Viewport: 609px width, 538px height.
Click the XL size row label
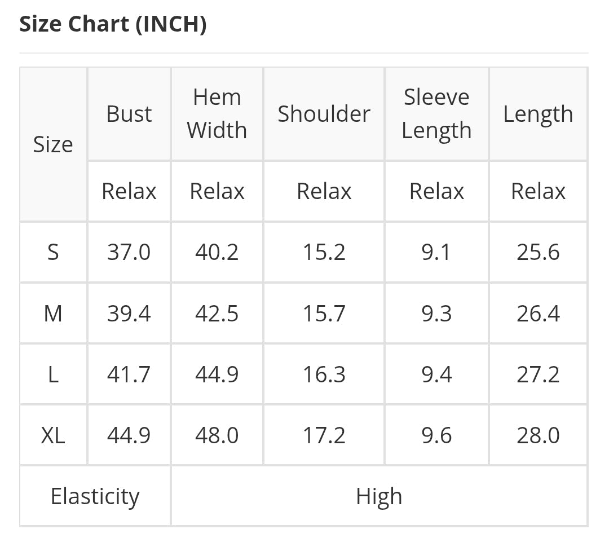tap(53, 435)
